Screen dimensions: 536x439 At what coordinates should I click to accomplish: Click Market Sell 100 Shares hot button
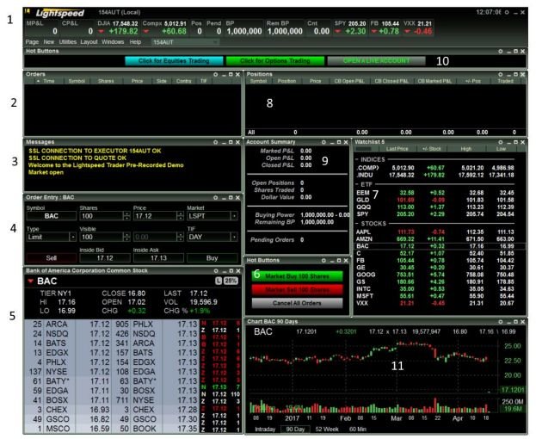(x=297, y=290)
